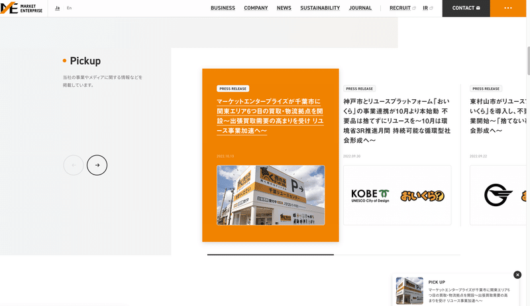The height and width of the screenshot is (306, 530).
Task: Click the Market Enterprise logo
Action: point(21,8)
